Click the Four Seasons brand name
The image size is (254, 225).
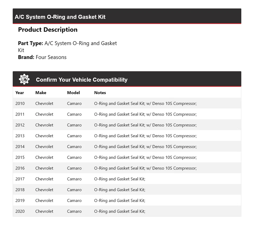[51, 57]
